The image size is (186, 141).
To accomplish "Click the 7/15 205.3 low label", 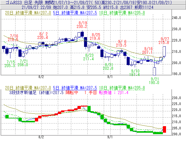I will coord(10,64).
